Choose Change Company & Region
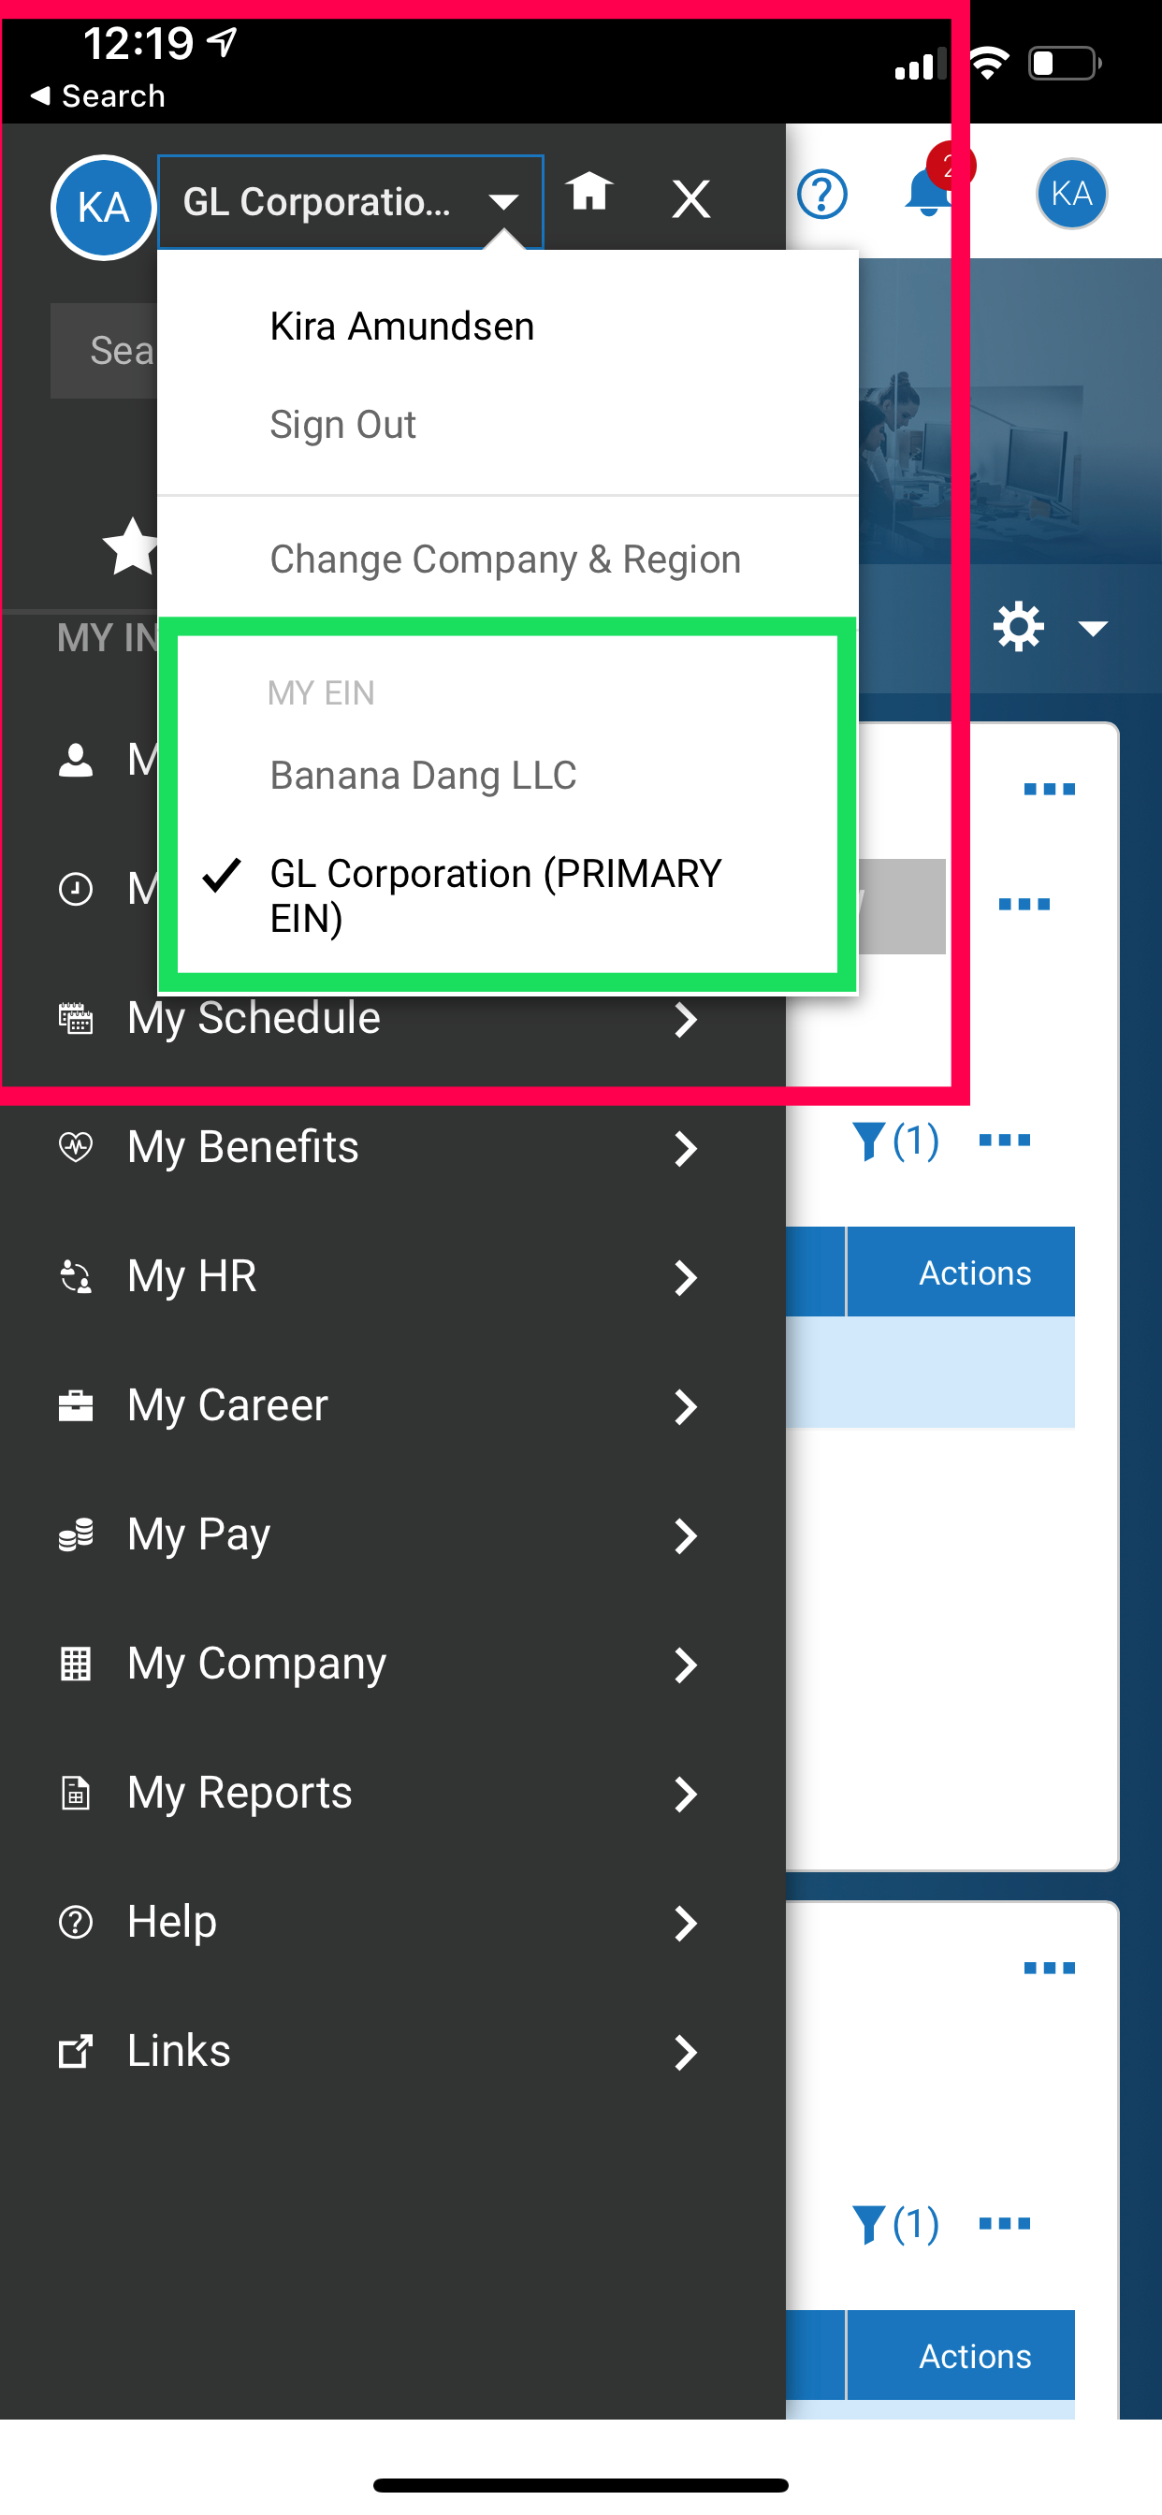The image size is (1162, 2515). pyautogui.click(x=505, y=560)
